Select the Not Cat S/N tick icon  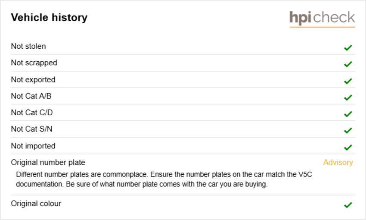tap(348, 130)
